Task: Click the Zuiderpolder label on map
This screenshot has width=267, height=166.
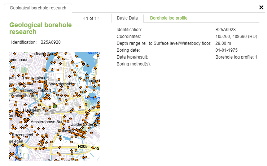Action: [x=83, y=124]
